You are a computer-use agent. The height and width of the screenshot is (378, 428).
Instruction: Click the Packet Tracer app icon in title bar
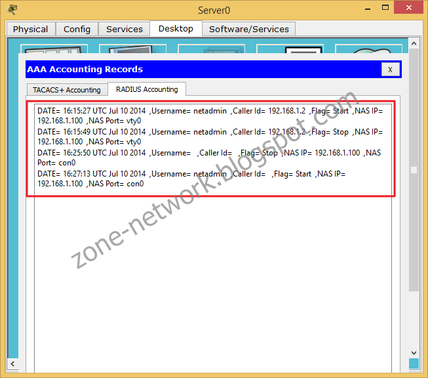tap(12, 10)
